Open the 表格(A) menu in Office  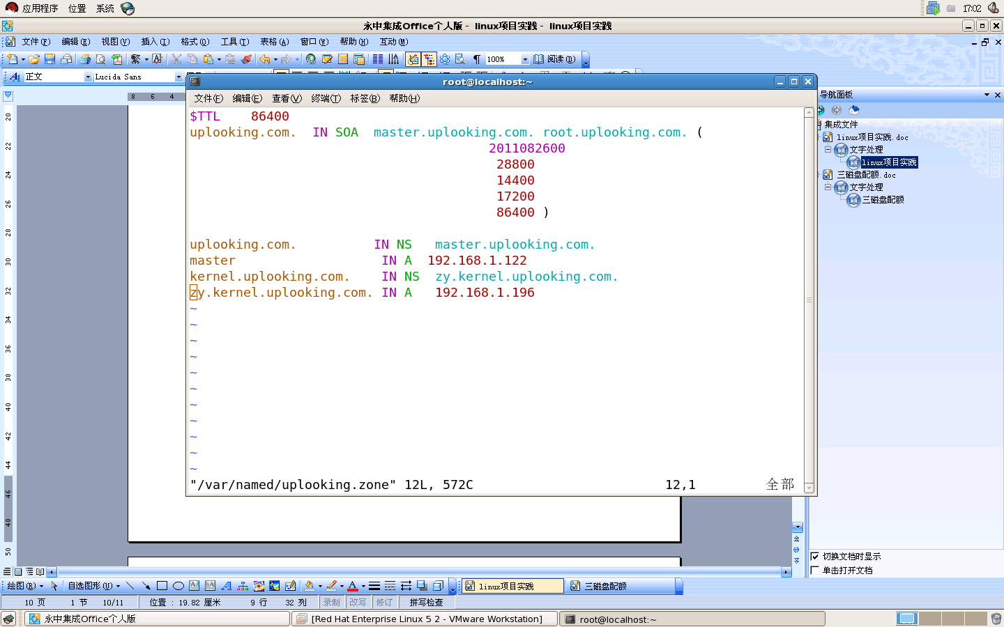[274, 42]
